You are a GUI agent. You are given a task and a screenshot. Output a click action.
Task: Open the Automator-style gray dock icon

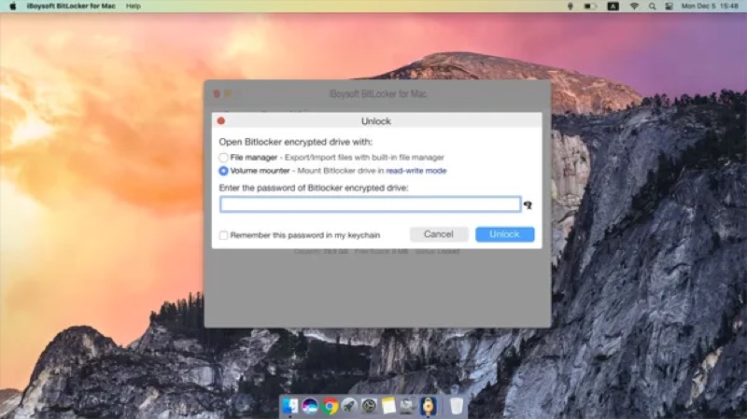[408, 406]
